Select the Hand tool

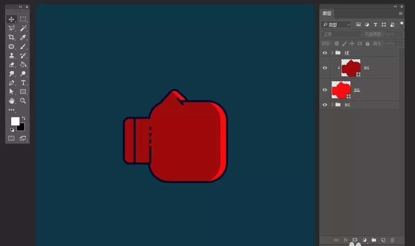(x=11, y=101)
